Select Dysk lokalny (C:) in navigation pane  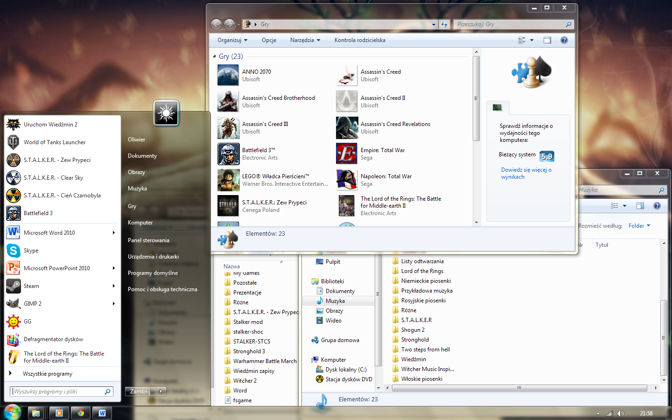pos(346,370)
